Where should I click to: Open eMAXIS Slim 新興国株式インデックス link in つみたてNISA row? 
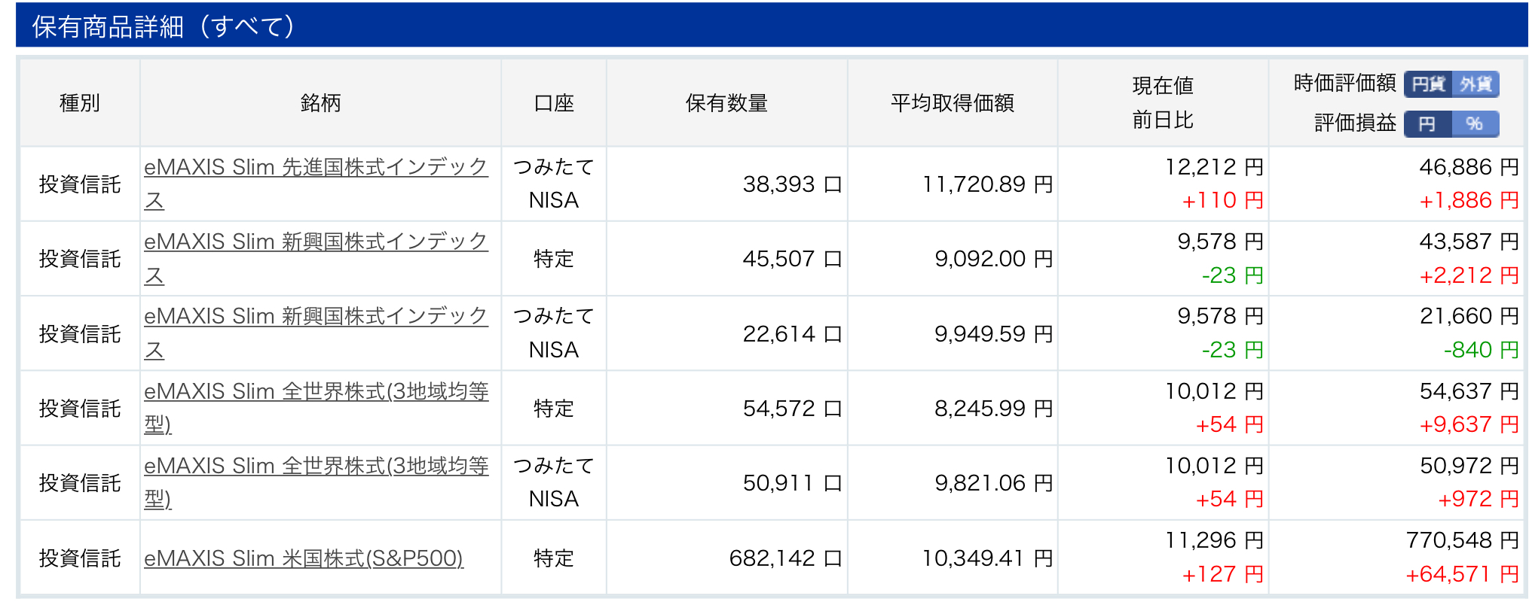pyautogui.click(x=316, y=333)
